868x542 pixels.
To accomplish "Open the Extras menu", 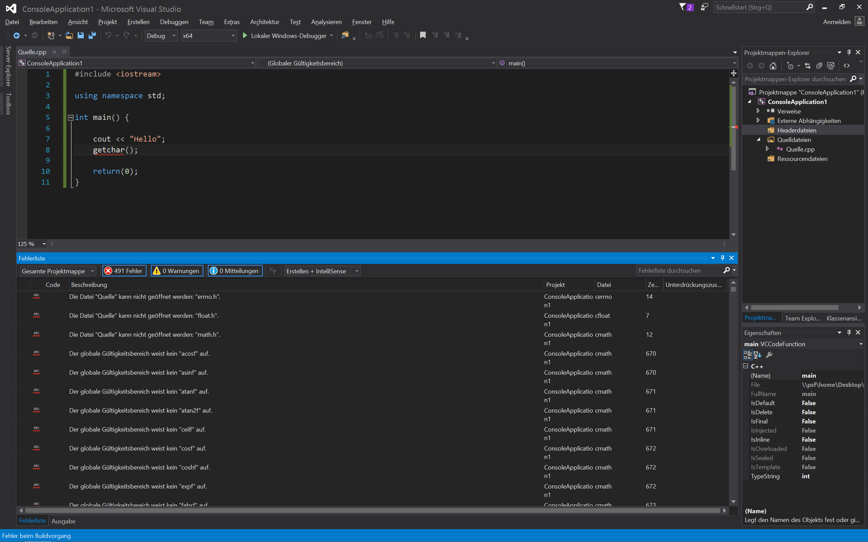I will (232, 22).
